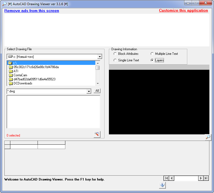Click folder list scroll down arrow
214x193 pixels.
click(98, 83)
